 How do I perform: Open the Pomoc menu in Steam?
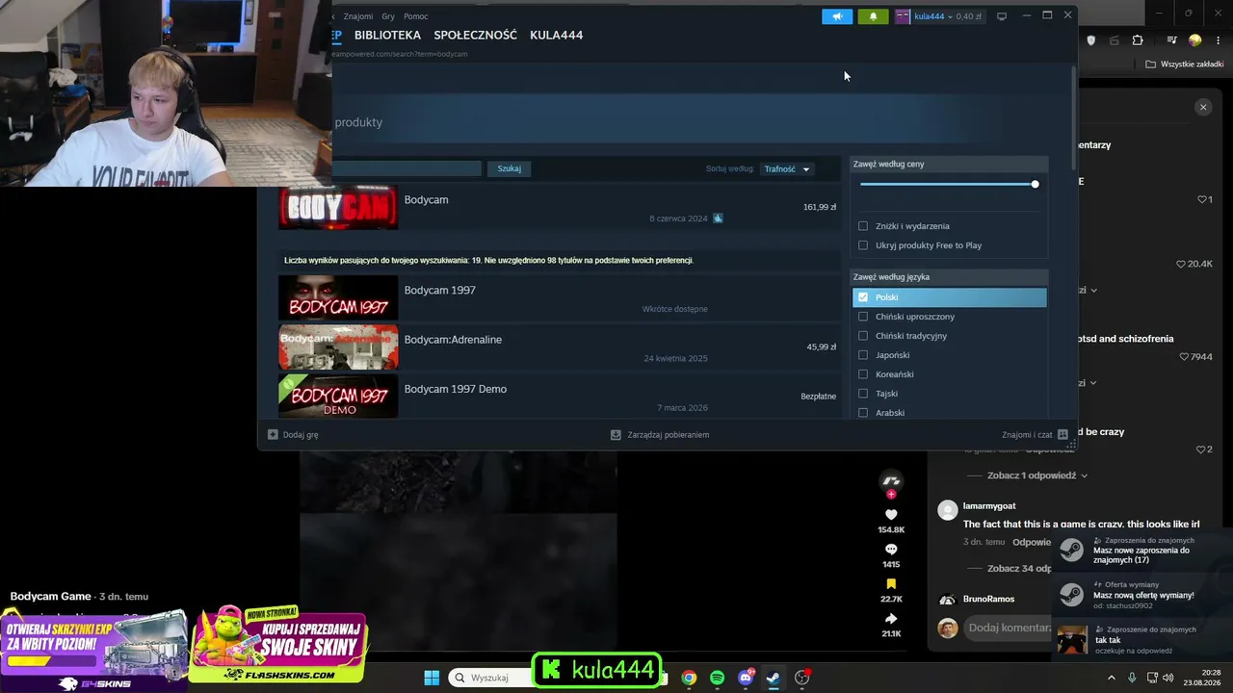pos(416,16)
